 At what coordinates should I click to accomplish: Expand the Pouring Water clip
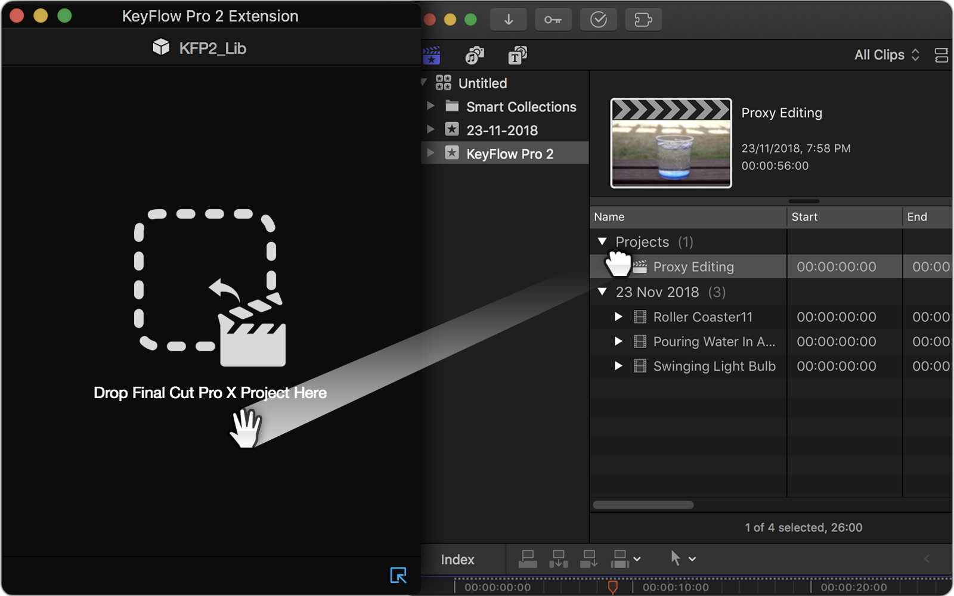pyautogui.click(x=618, y=341)
